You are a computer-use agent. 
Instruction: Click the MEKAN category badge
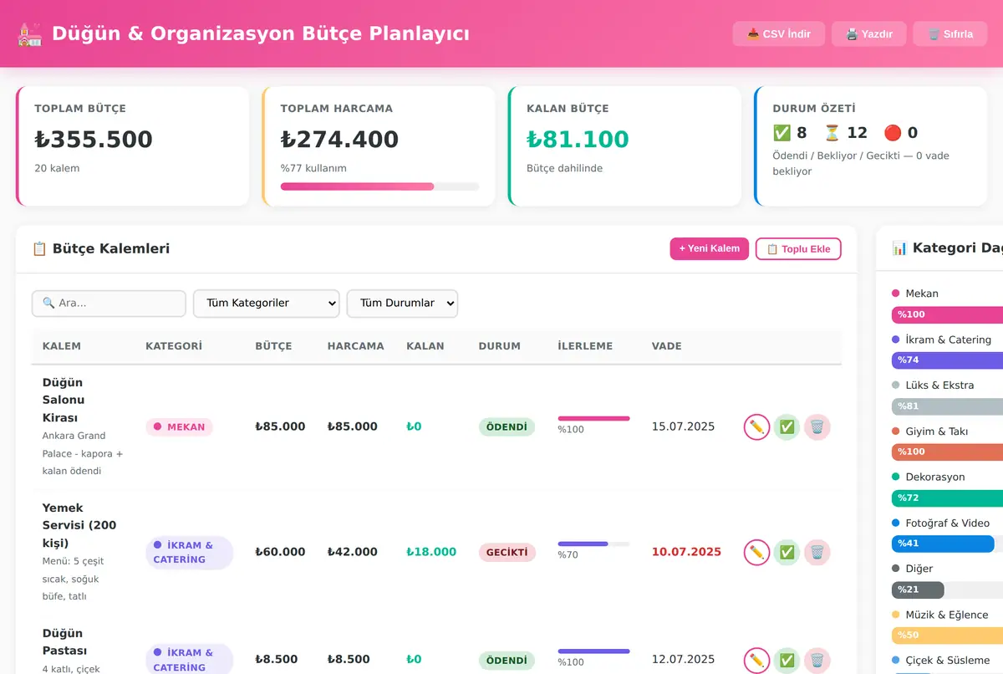pyautogui.click(x=179, y=427)
